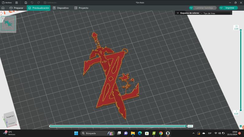Click the save project icon
The image size is (244, 137).
click(x=26, y=3)
